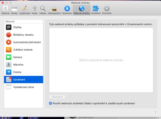Open Kamera settings in sidebar
Image resolution: width=161 pixels, height=119 pixels.
coord(24,57)
